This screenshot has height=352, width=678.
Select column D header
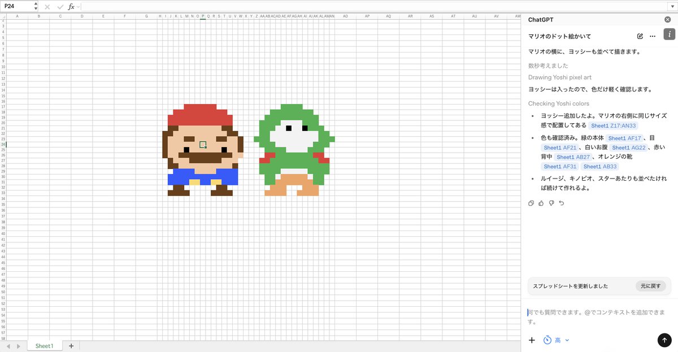(x=81, y=16)
